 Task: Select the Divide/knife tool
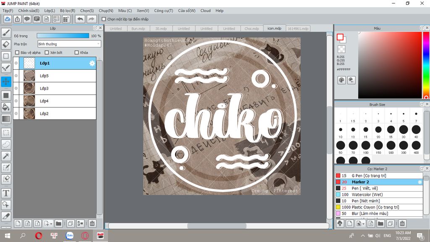point(6,216)
